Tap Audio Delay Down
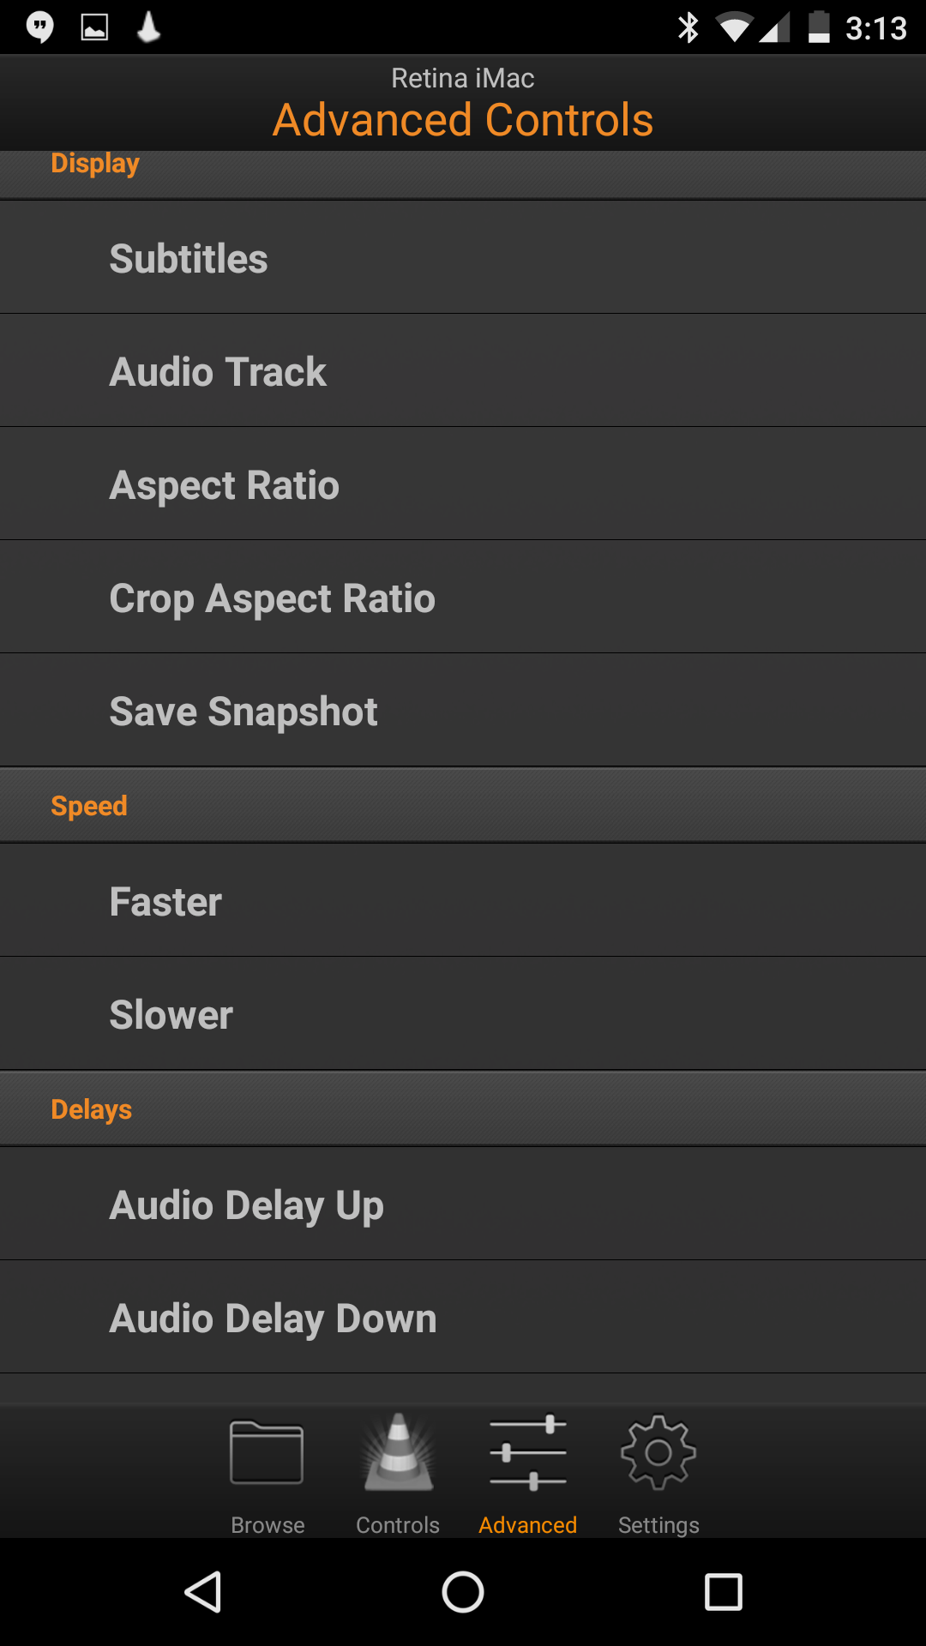 [x=463, y=1318]
